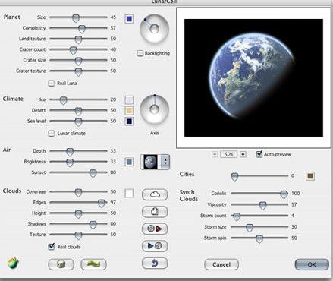The width and height of the screenshot is (333, 281).
Task: Click the Storm count value 4
Action: coord(293,216)
